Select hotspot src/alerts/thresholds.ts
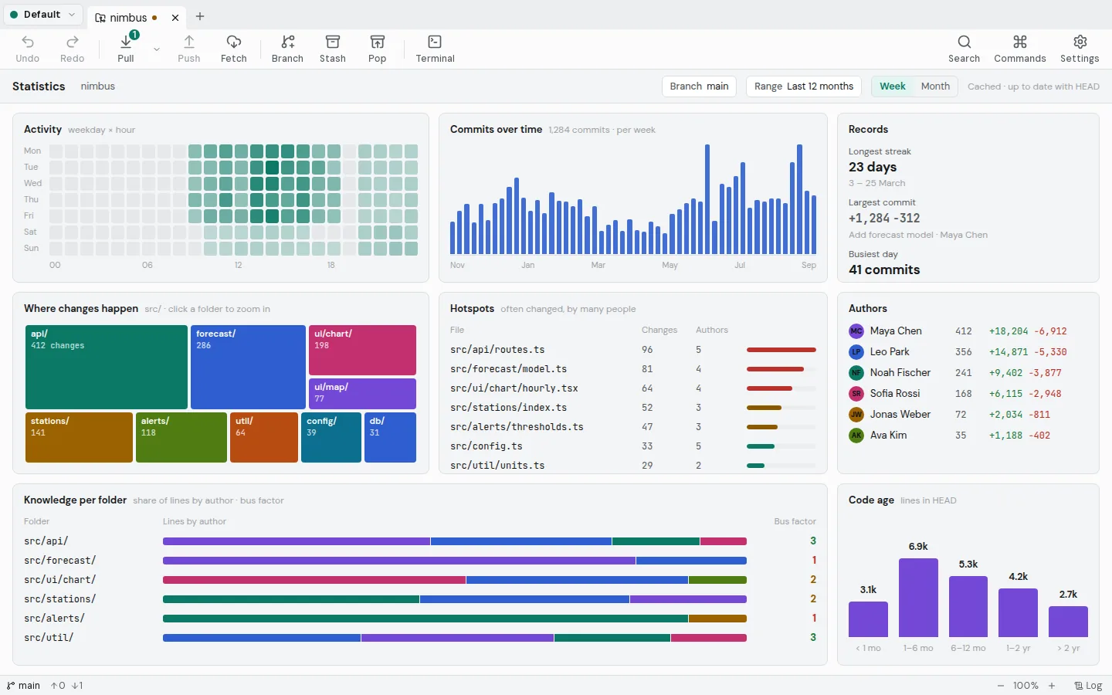The width and height of the screenshot is (1112, 695). (x=632, y=427)
